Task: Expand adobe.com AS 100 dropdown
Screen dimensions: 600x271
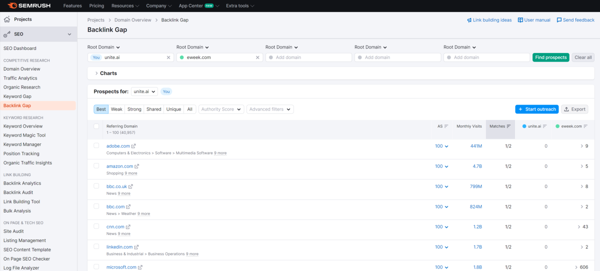Action: [441, 146]
